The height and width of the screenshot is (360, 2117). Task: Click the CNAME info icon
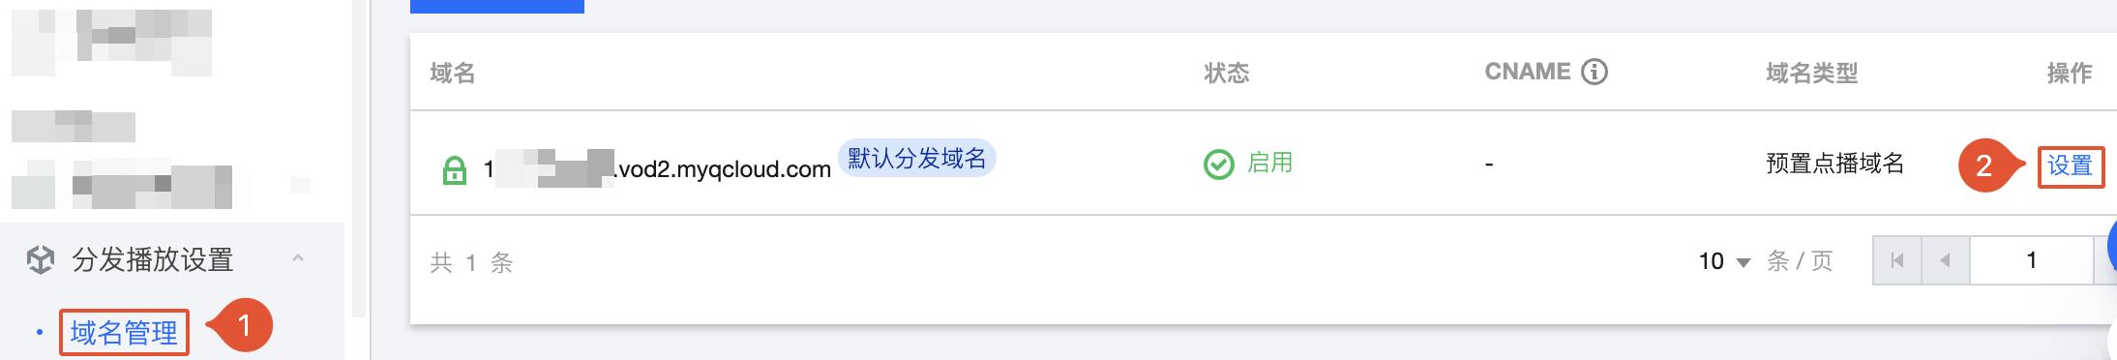(1594, 72)
